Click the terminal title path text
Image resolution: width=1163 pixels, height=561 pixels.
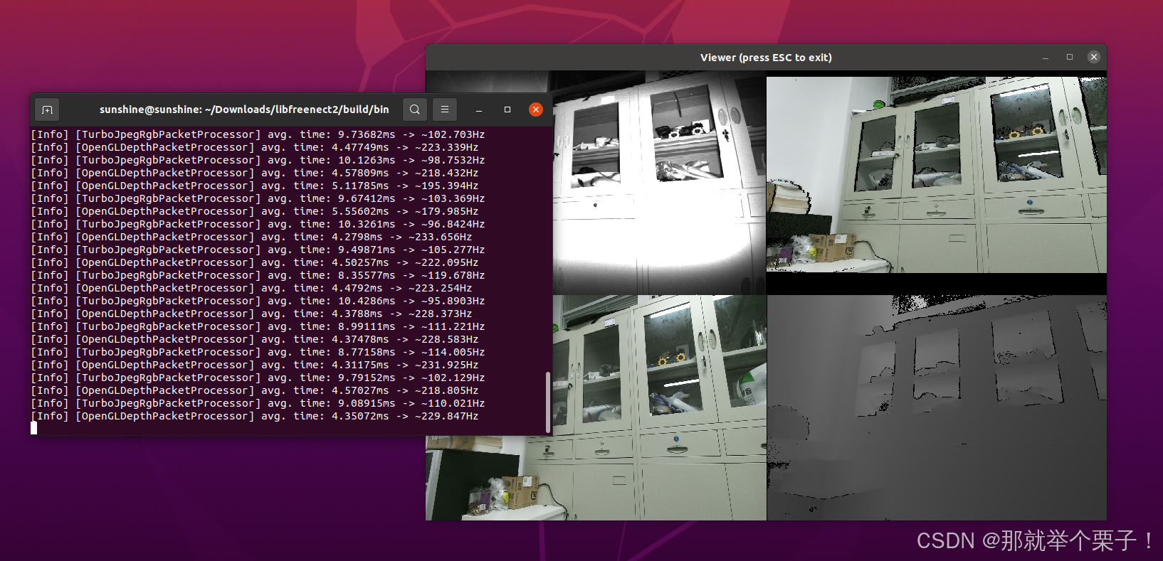[244, 109]
